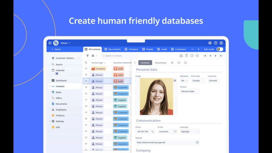
Task: Click the delete record trash icon
Action: coord(186,56)
